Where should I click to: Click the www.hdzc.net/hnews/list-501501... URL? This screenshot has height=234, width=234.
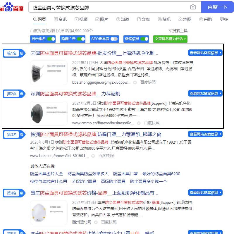[59, 156]
